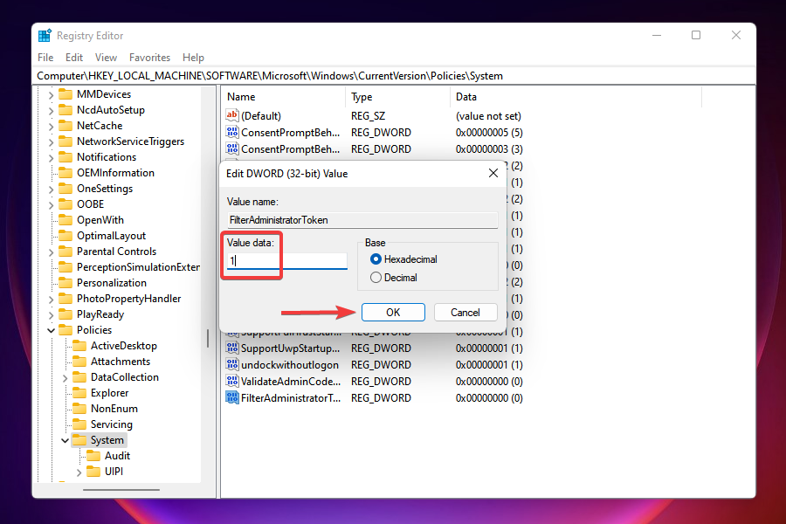Click the Registry Editor app icon in title bar
Image resolution: width=786 pixels, height=524 pixels.
click(45, 36)
